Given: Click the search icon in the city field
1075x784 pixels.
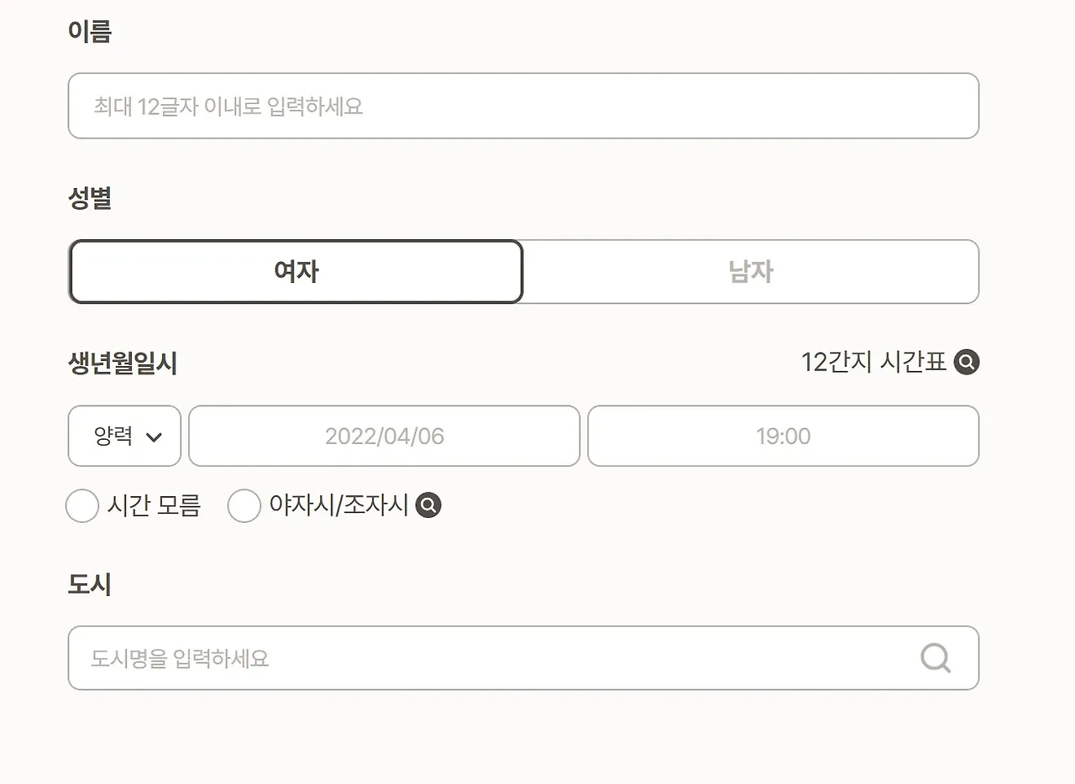Looking at the screenshot, I should tap(936, 658).
